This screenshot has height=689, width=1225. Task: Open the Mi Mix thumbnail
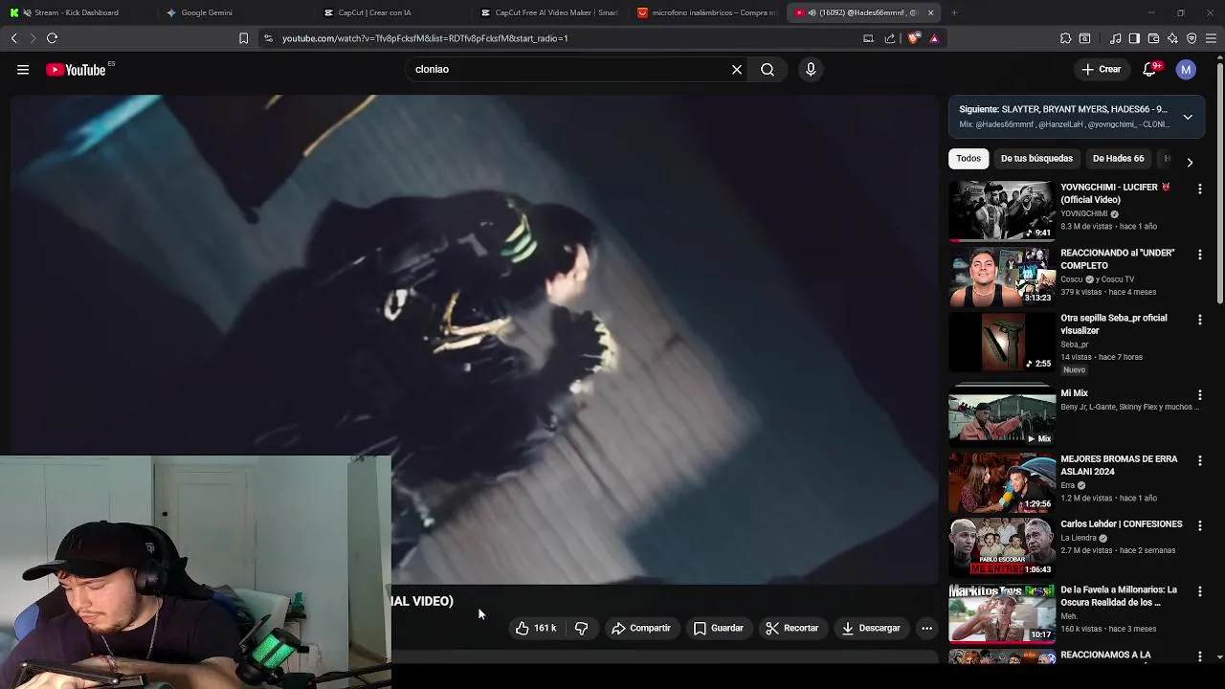point(1001,415)
